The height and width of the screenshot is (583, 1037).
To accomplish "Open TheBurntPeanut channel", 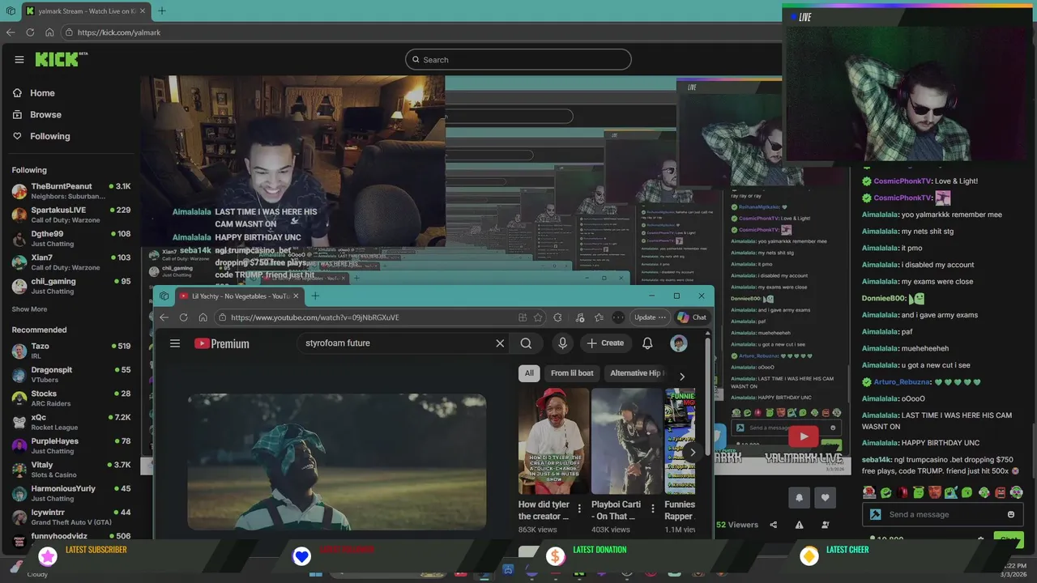I will click(x=71, y=191).
